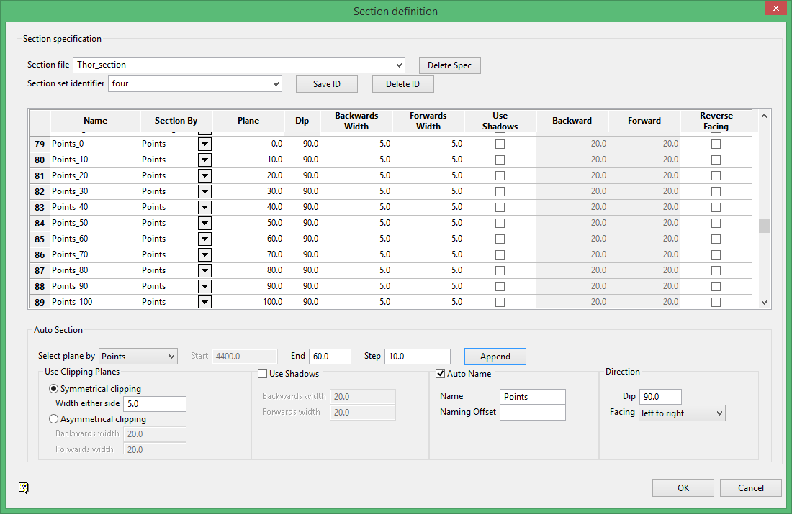Click the Append button

(495, 357)
